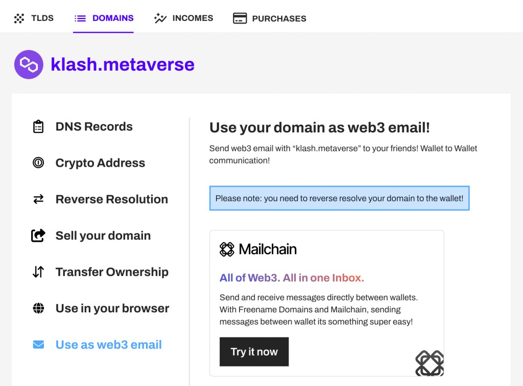The image size is (523, 386).
Task: Click the Incomes chart icon
Action: tap(160, 18)
